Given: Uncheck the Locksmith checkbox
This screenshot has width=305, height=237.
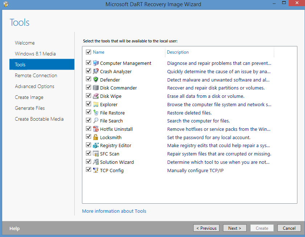Looking at the screenshot, I should pos(88,137).
